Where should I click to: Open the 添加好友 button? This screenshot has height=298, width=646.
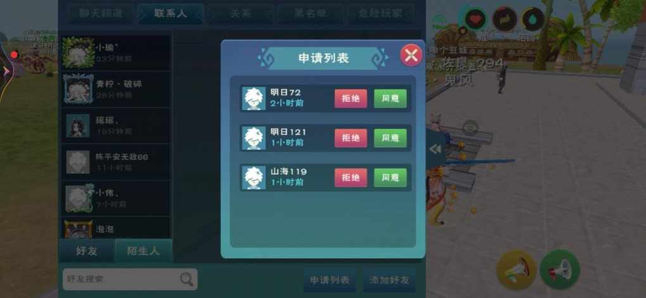pos(389,280)
